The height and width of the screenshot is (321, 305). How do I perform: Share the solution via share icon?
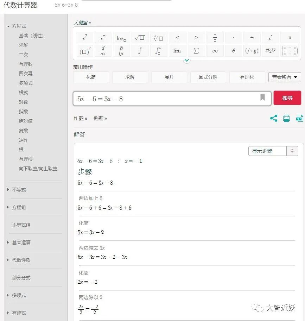tap(274, 118)
